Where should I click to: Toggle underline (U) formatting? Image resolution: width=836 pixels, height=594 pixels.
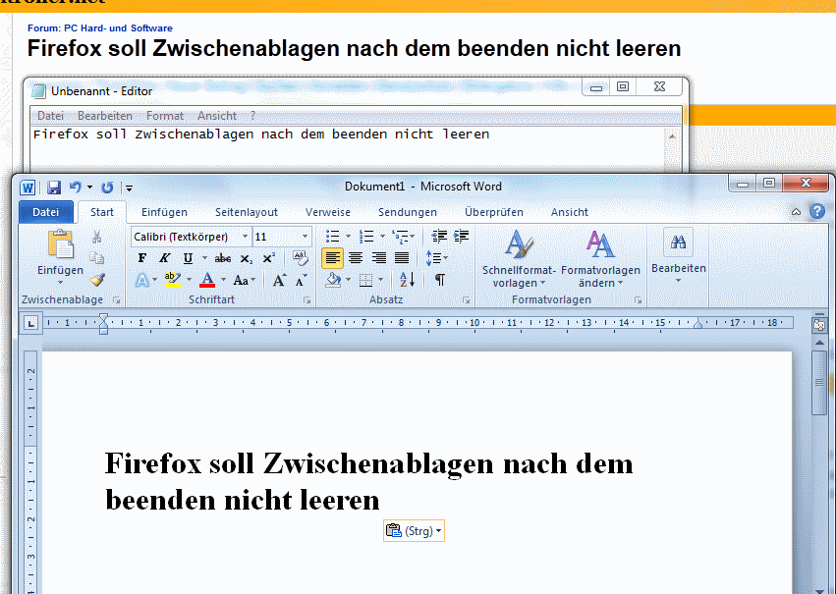(188, 258)
